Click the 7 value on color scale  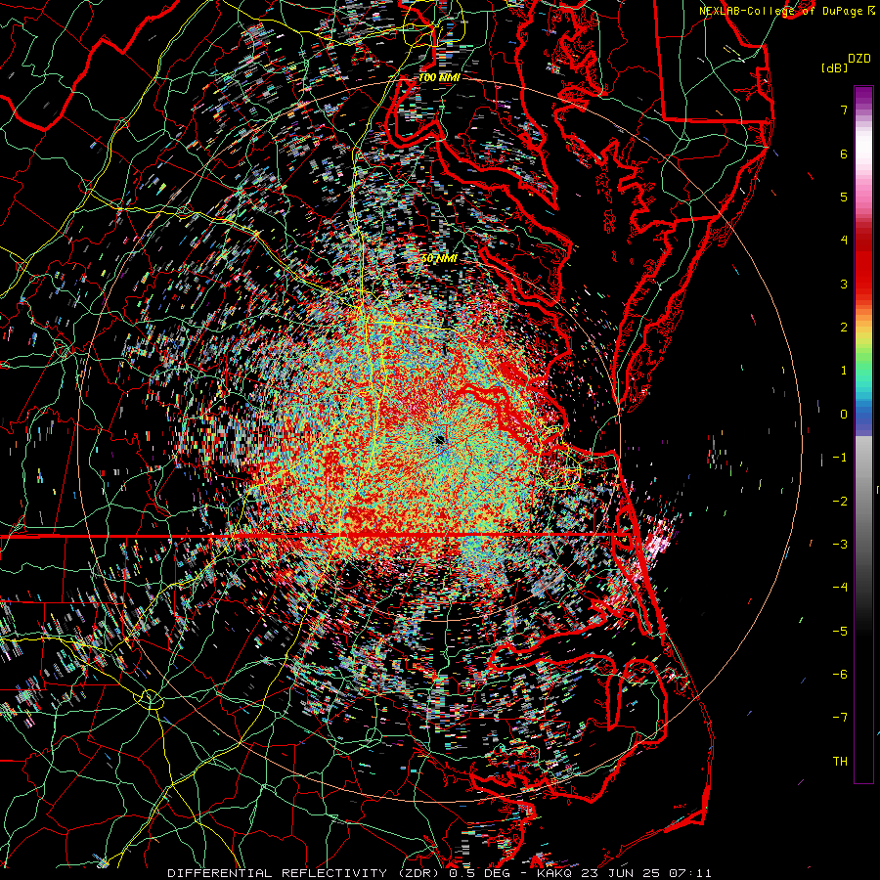[x=844, y=110]
